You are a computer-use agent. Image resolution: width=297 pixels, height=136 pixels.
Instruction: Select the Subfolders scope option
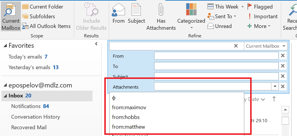click(38, 16)
